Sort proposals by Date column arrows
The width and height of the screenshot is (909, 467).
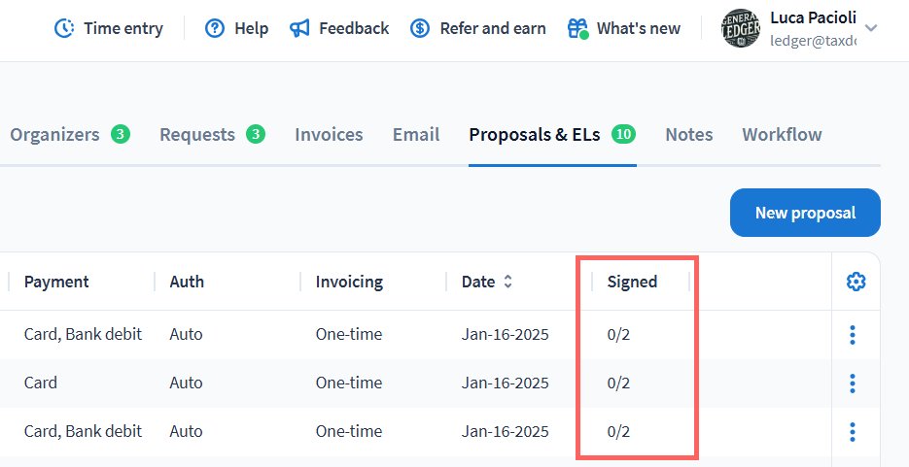[x=507, y=283]
